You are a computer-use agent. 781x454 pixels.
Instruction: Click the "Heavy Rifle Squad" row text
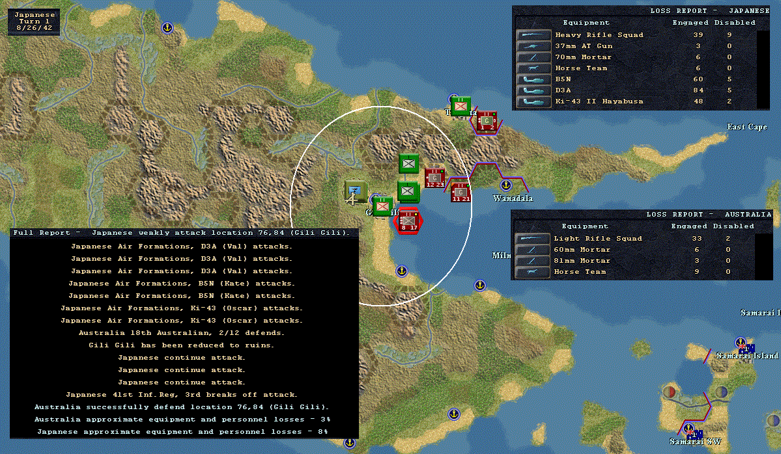tap(599, 35)
